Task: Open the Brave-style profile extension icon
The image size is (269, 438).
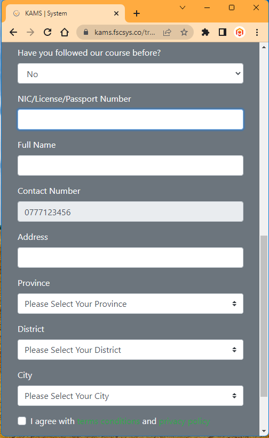Action: click(x=240, y=33)
